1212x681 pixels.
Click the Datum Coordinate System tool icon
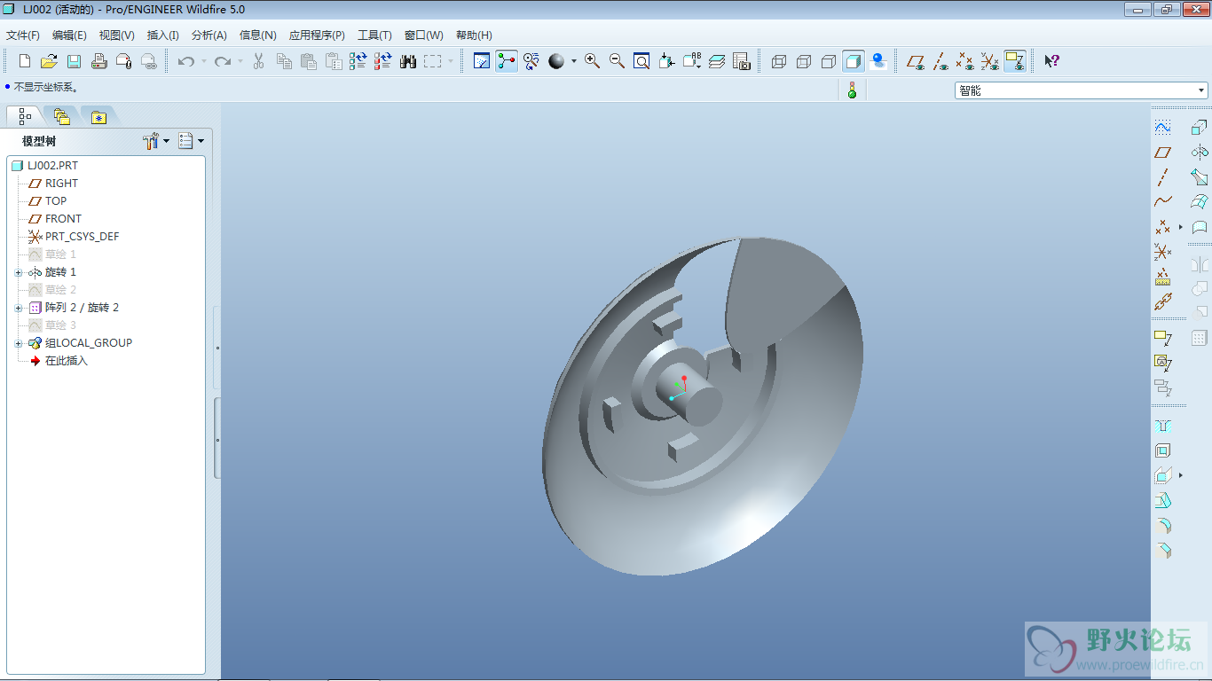[x=1162, y=253]
